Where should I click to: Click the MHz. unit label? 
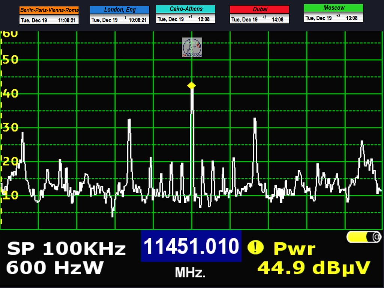point(190,273)
